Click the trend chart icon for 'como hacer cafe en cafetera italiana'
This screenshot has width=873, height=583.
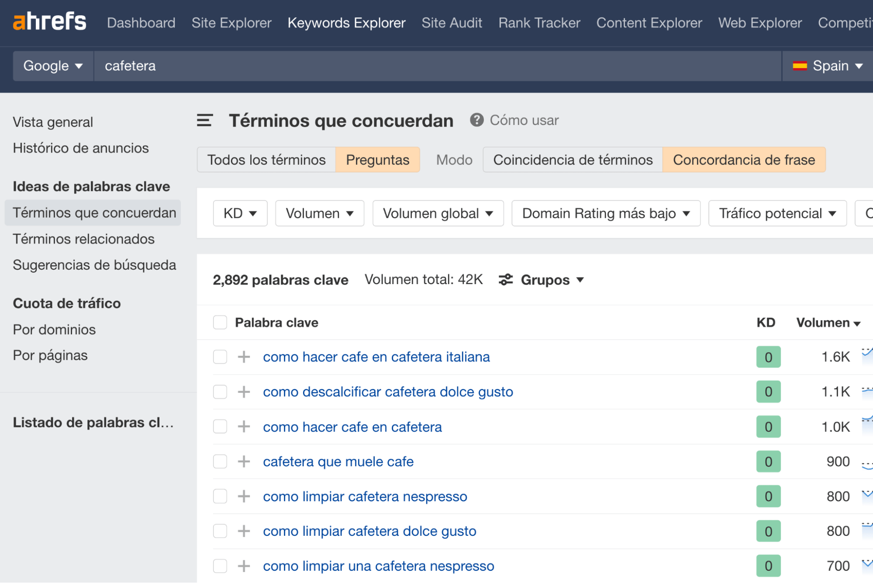(866, 355)
